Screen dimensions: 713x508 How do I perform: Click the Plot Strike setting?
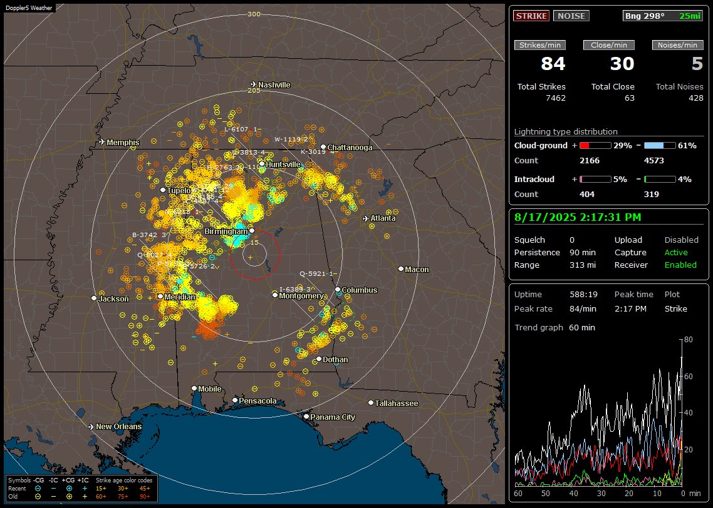click(675, 308)
